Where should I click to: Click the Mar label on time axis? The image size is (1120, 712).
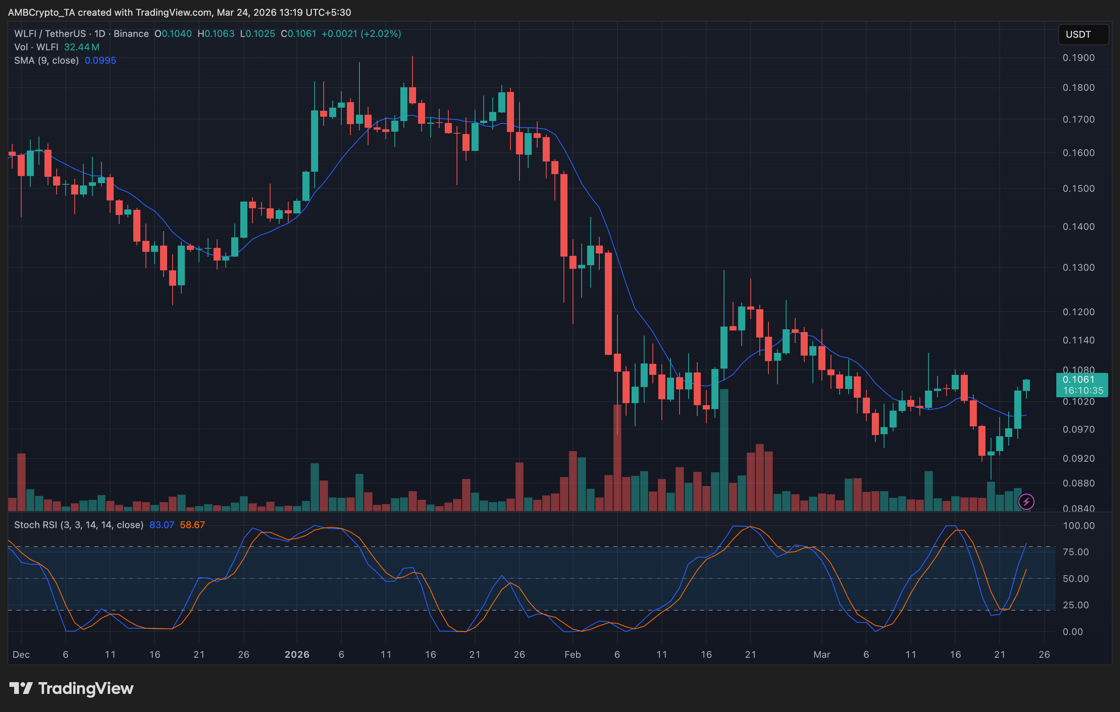822,654
